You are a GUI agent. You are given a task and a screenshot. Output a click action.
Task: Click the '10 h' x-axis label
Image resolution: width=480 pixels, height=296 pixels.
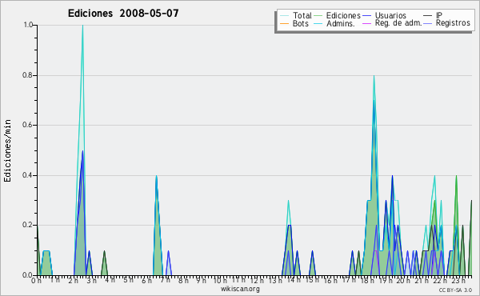tap(220, 281)
